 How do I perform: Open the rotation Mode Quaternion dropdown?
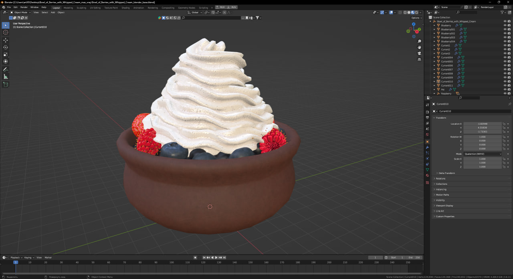pos(483,154)
